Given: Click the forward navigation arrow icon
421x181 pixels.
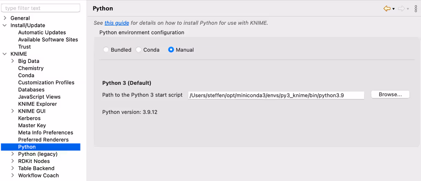Looking at the screenshot, I should (x=401, y=8).
